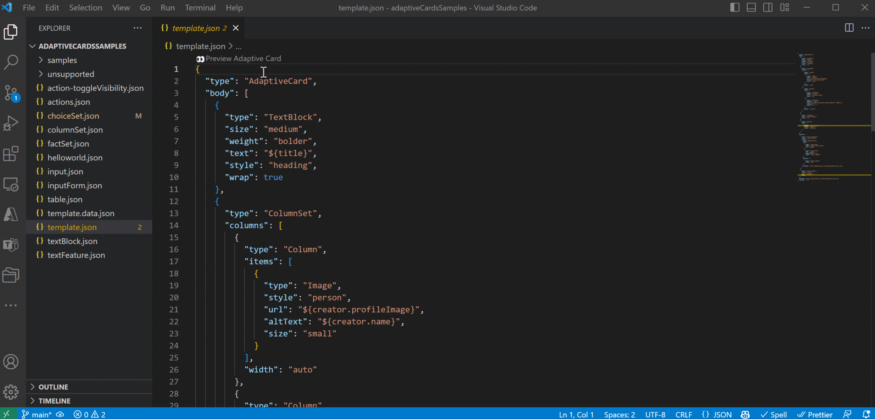Open the Search view in activity bar
Image resolution: width=875 pixels, height=419 pixels.
pyautogui.click(x=11, y=62)
